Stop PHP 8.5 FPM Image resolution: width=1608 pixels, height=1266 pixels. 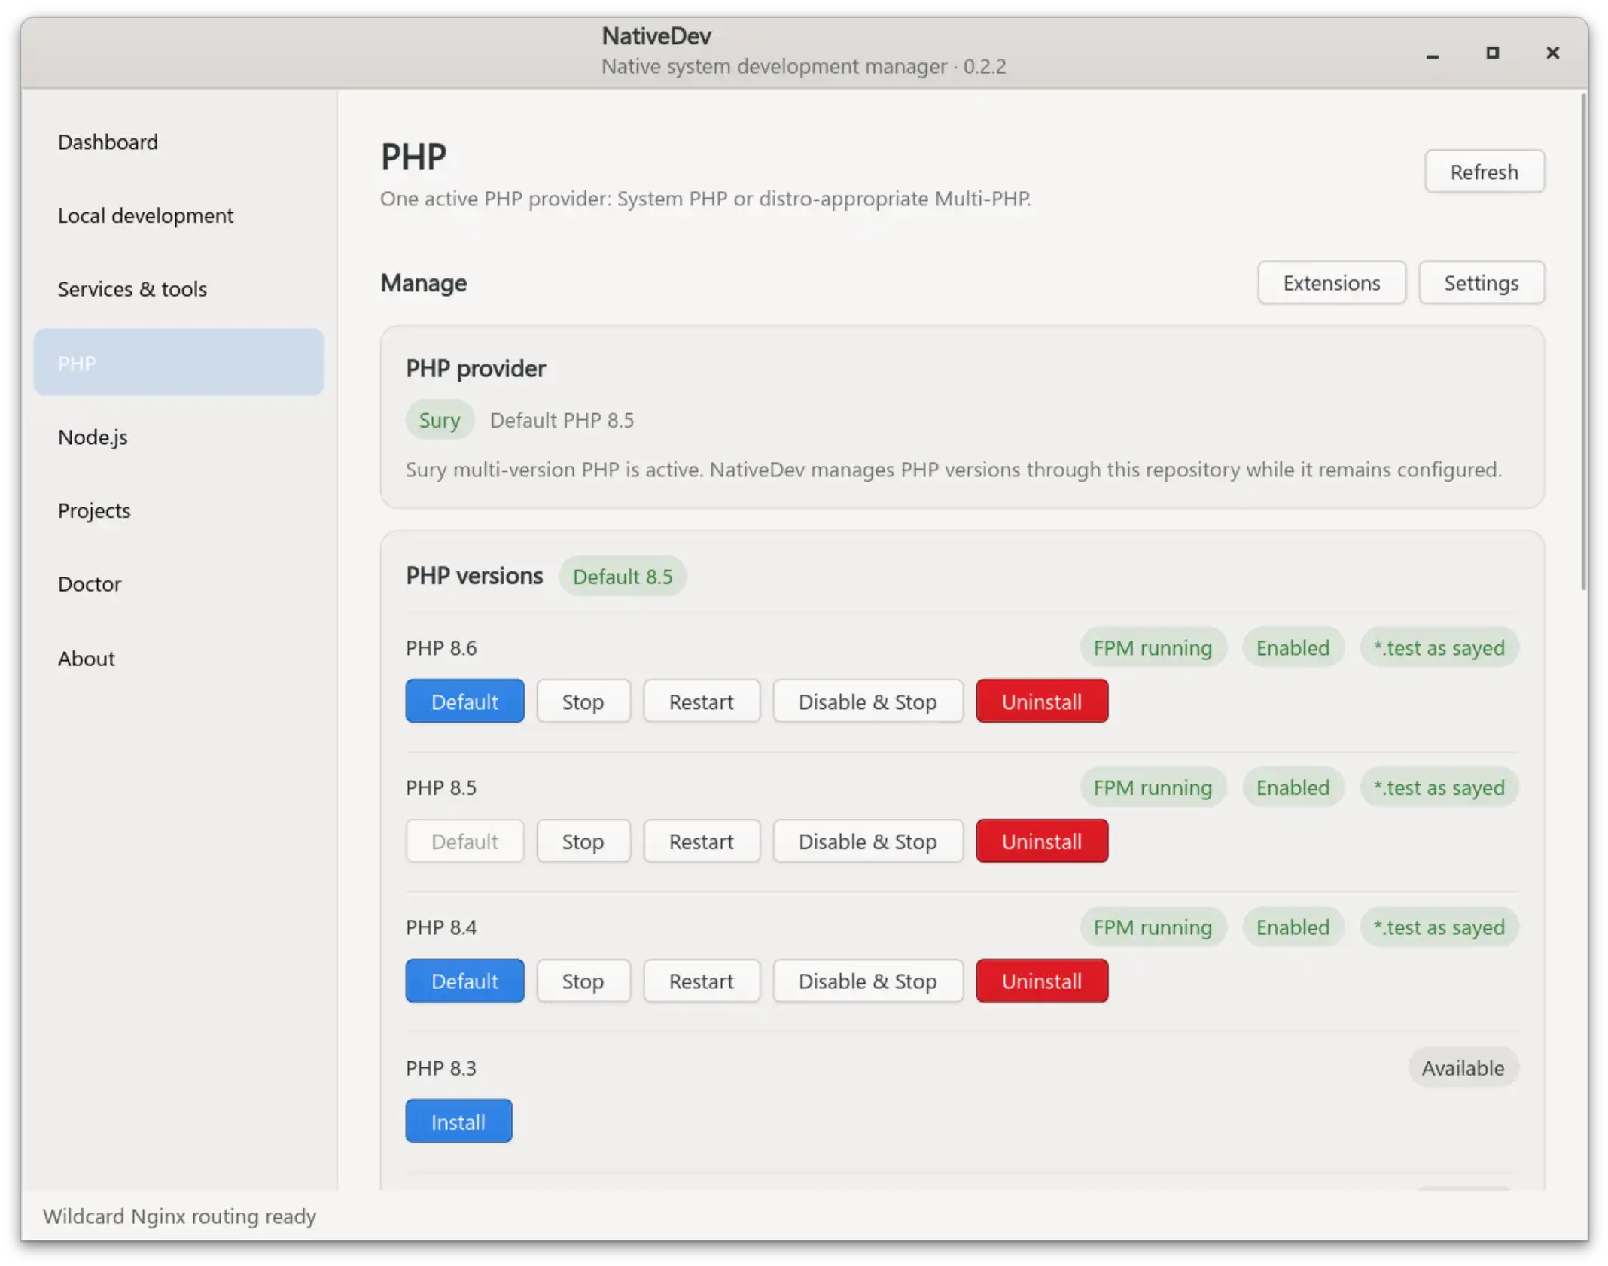point(583,841)
